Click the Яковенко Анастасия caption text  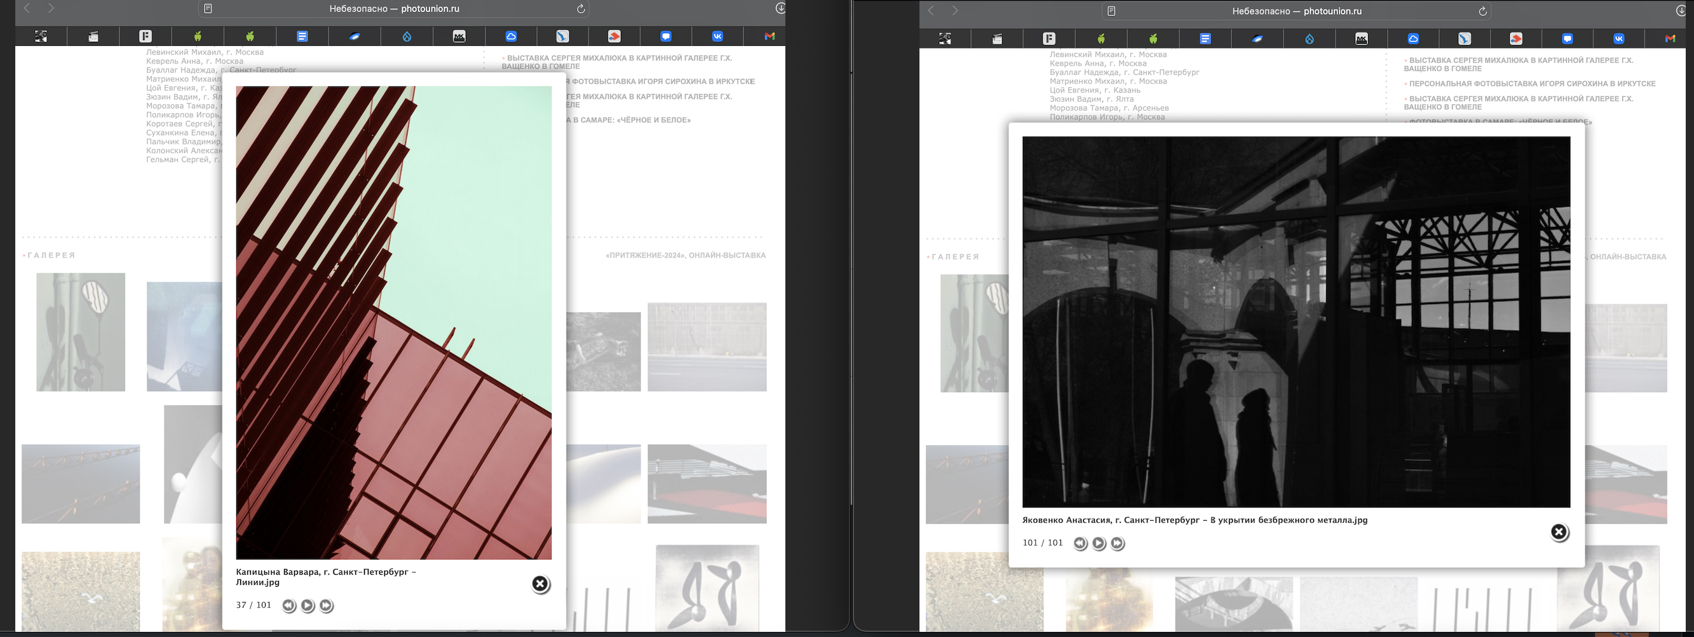tap(1195, 520)
